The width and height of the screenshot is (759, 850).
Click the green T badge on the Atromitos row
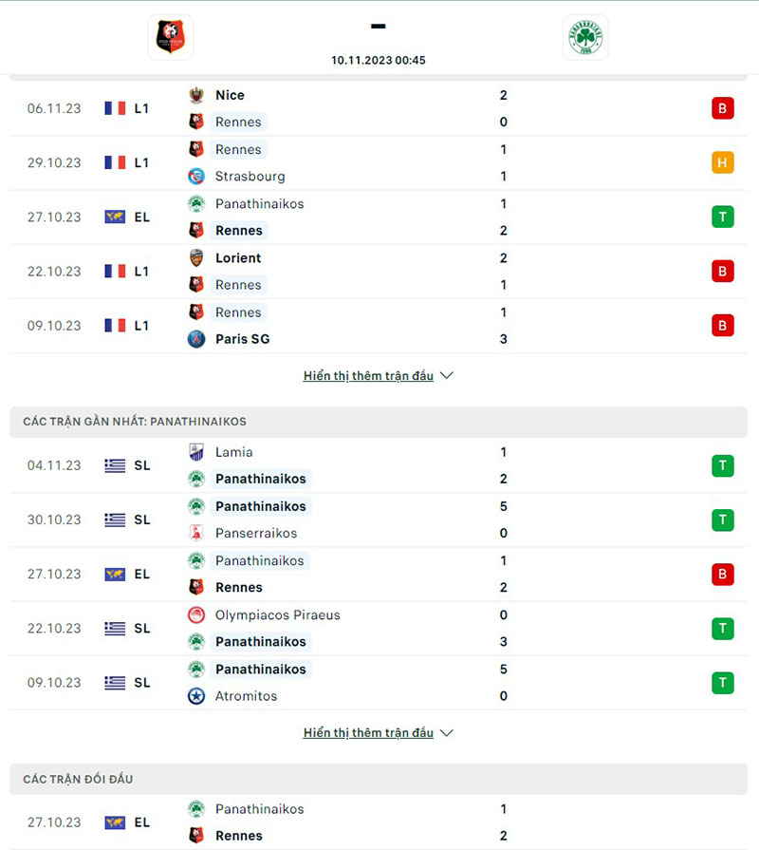click(723, 682)
